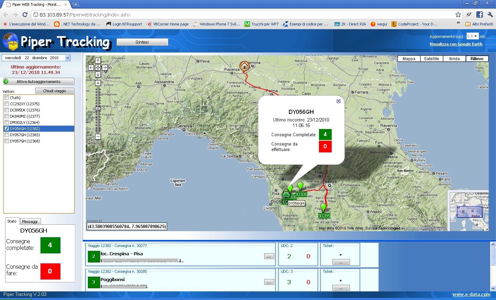Screen dimensions: 496x300
Task: Open Visualizza con Google Earth link
Action: tap(456, 44)
